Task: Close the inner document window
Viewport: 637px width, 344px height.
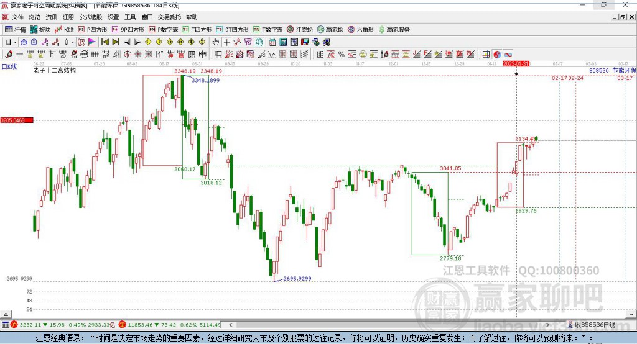Action: point(632,17)
